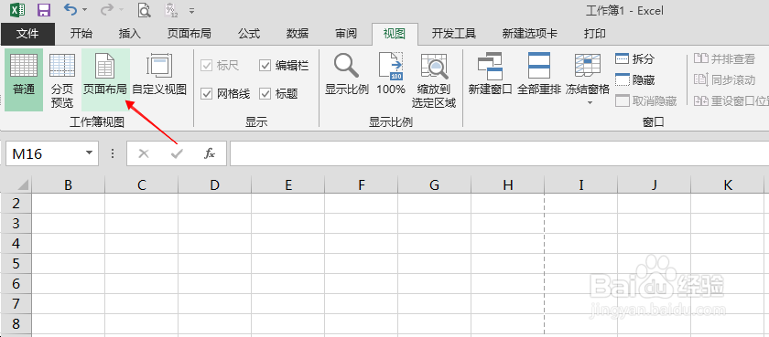Select column H header
The width and height of the screenshot is (769, 337).
click(507, 184)
